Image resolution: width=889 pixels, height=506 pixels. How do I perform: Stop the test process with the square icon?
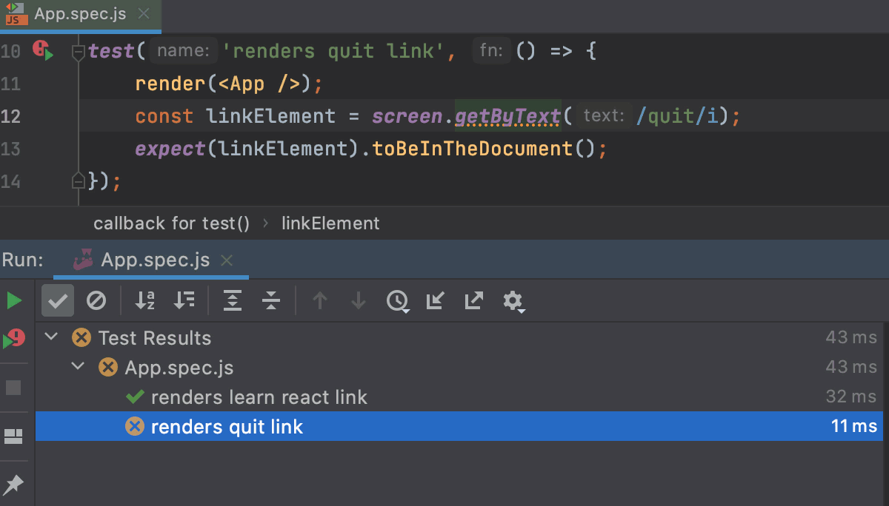point(15,388)
